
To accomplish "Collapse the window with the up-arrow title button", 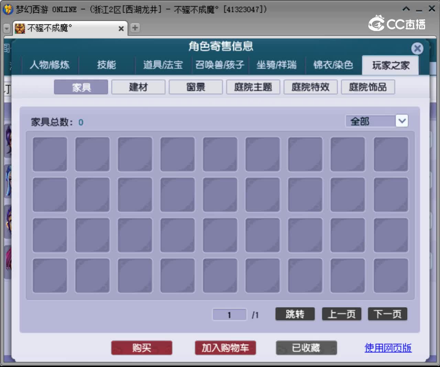I will click(406, 9).
